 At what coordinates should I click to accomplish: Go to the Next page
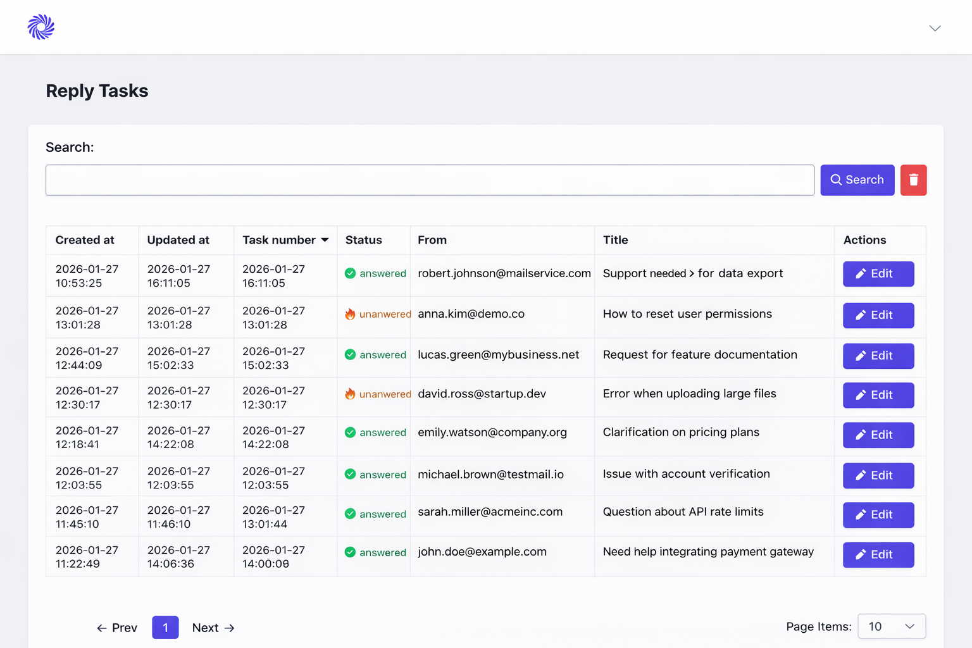click(213, 628)
